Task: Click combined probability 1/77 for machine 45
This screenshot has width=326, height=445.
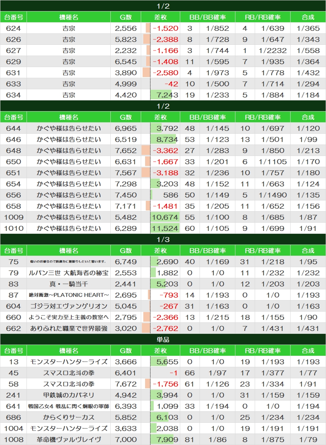Action: (x=308, y=373)
